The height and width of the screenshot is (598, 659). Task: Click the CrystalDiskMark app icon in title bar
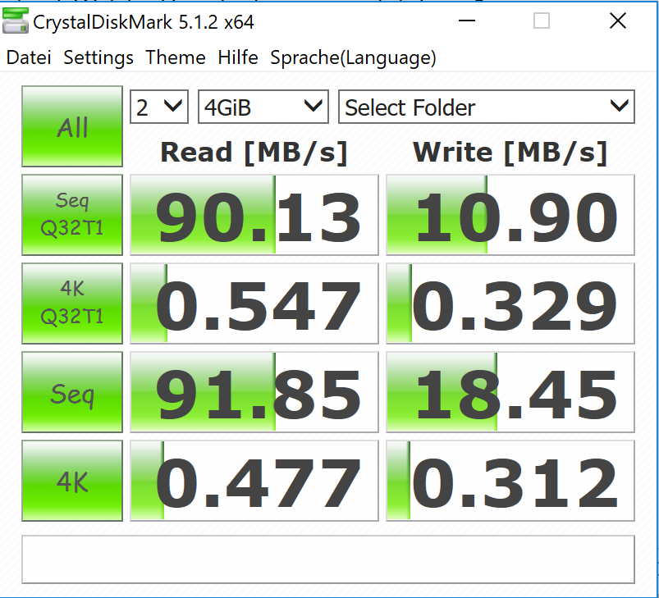pyautogui.click(x=15, y=21)
